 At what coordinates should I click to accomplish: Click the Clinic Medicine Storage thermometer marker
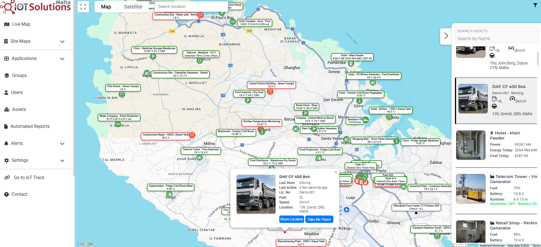(x=153, y=56)
